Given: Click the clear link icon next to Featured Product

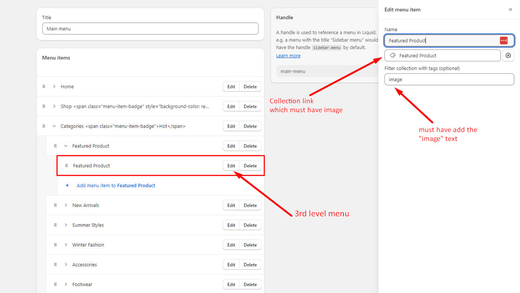Looking at the screenshot, I should [x=508, y=55].
